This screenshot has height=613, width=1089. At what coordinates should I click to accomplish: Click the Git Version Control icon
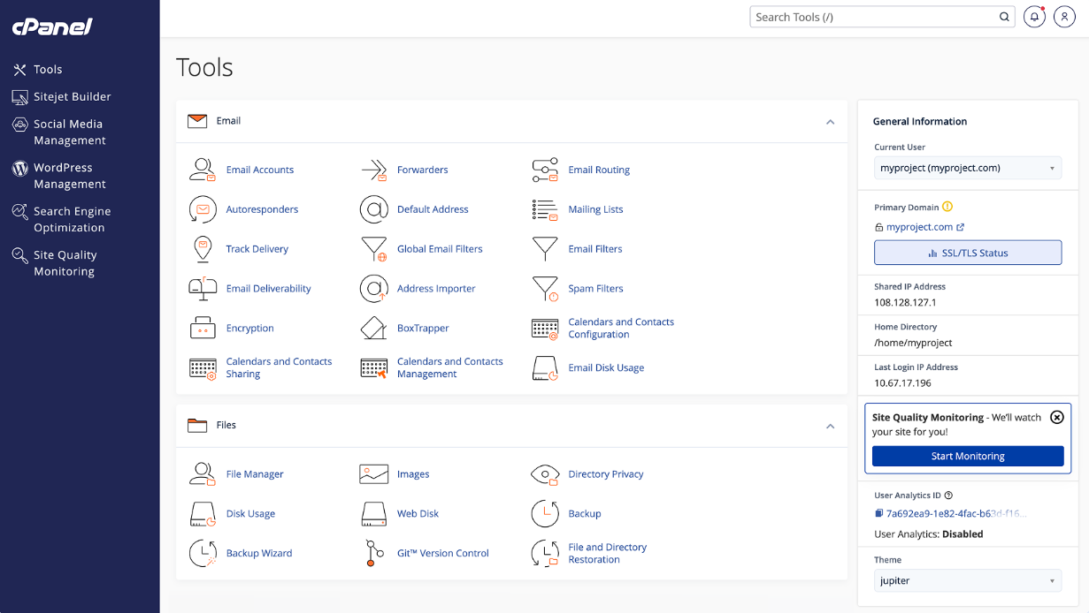coord(374,553)
